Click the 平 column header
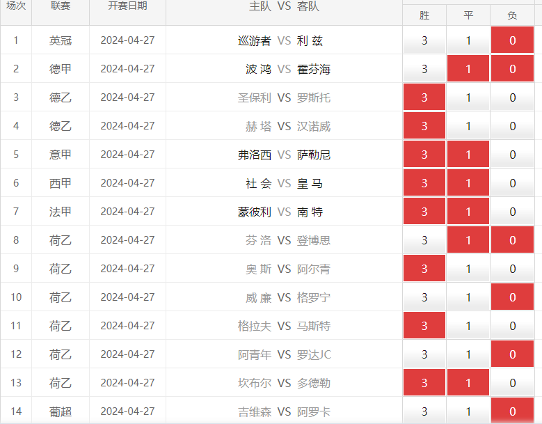This screenshot has width=542, height=424. 468,15
